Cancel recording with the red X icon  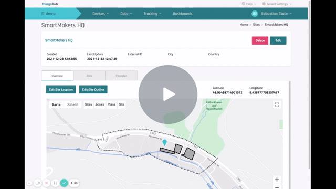(x=46, y=183)
